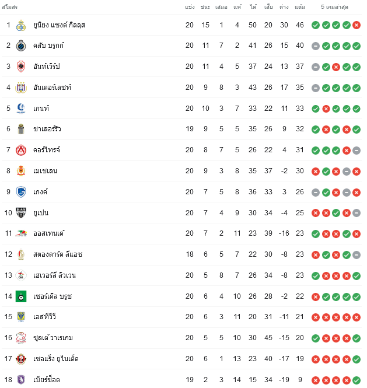Screen dimensions: 367x388
Task: Click the Gent club crest icon
Action: [21, 109]
